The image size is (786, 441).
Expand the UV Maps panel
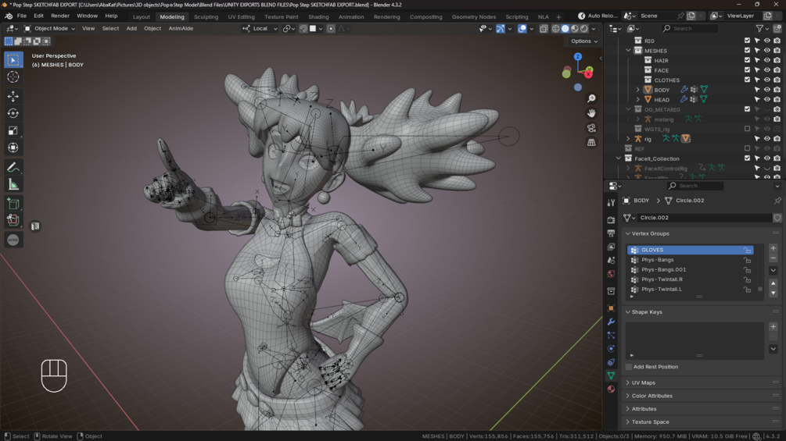coord(628,383)
